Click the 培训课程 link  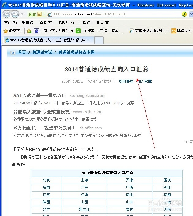pos(126,81)
